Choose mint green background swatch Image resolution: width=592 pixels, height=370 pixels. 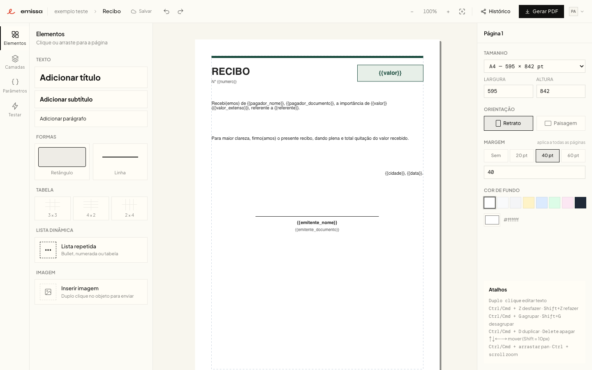pos(555,203)
